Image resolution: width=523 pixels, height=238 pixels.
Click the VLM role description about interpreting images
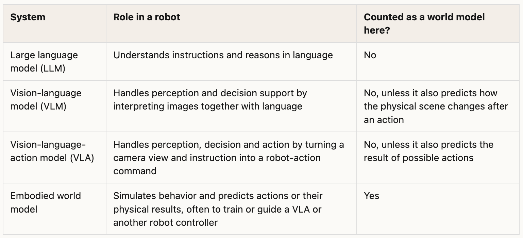210,100
